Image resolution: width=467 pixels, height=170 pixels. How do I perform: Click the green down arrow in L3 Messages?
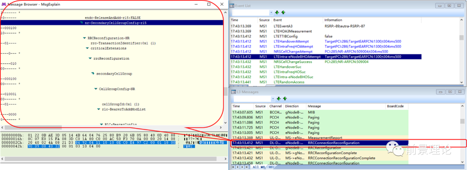[279, 99]
